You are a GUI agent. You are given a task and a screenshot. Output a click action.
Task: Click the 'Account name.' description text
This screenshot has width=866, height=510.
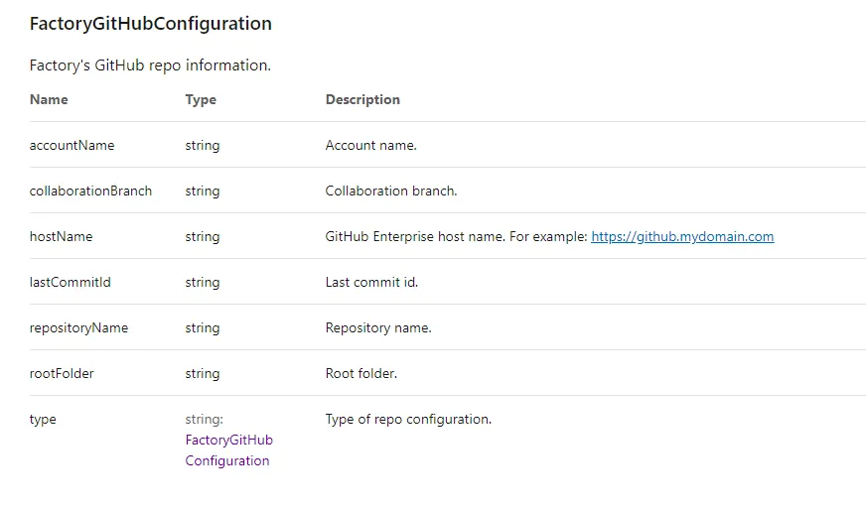click(370, 146)
